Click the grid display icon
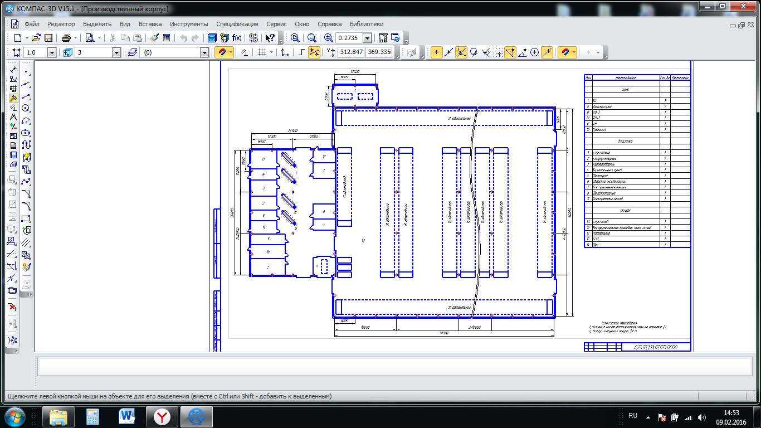This screenshot has width=761, height=428. pos(261,52)
